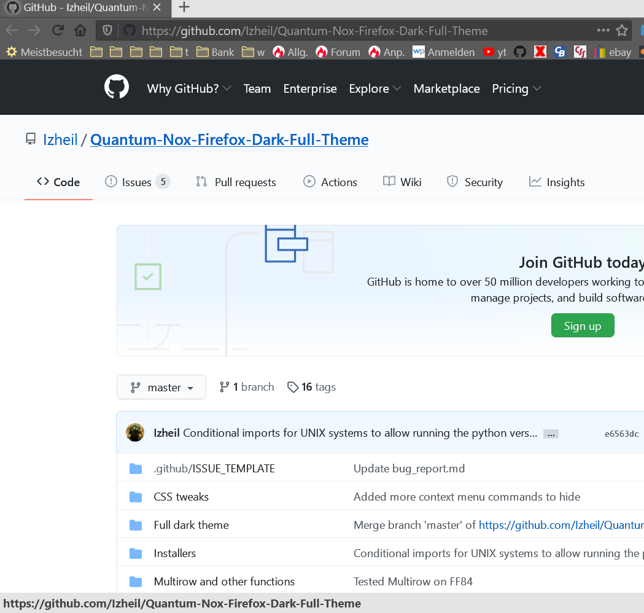The width and height of the screenshot is (644, 613).
Task: Open the 't' bookmark folder
Action: (179, 52)
